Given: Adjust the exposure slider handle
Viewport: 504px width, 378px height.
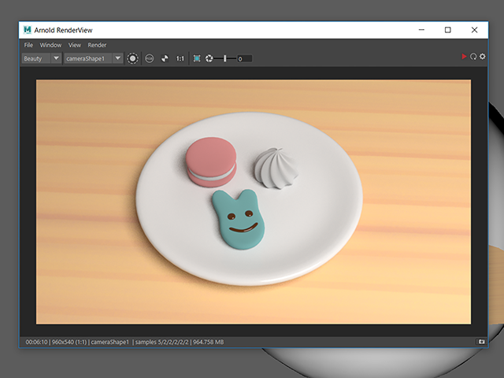Looking at the screenshot, I should pos(225,58).
